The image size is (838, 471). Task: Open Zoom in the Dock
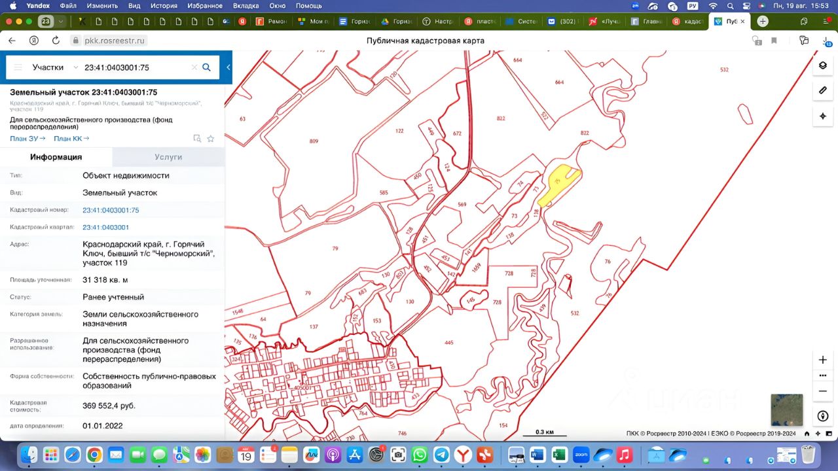coord(581,454)
